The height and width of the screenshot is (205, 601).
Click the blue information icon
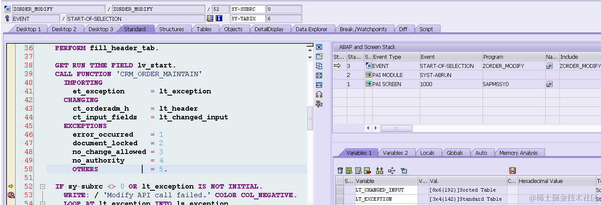pos(219,18)
